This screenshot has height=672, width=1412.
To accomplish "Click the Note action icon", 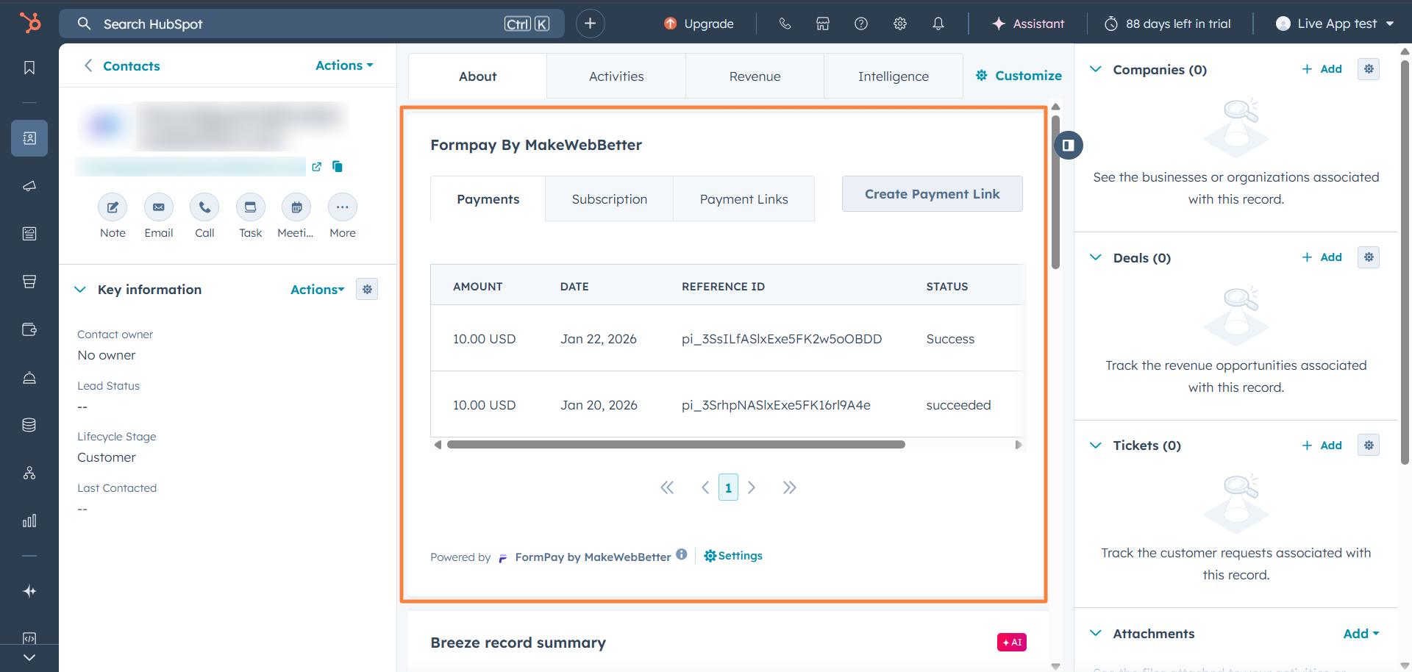I will point(113,207).
